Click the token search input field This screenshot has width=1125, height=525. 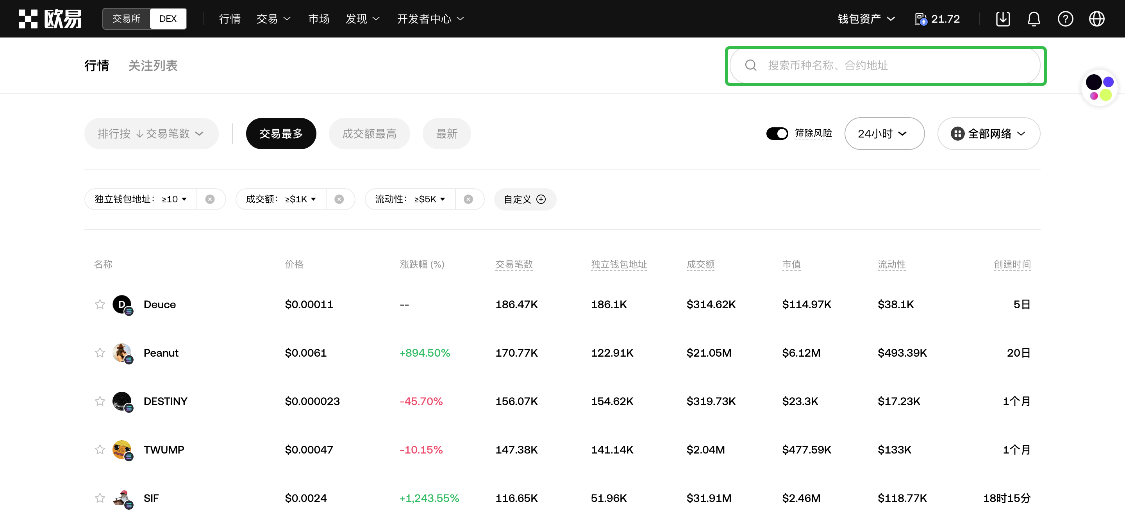(x=885, y=66)
